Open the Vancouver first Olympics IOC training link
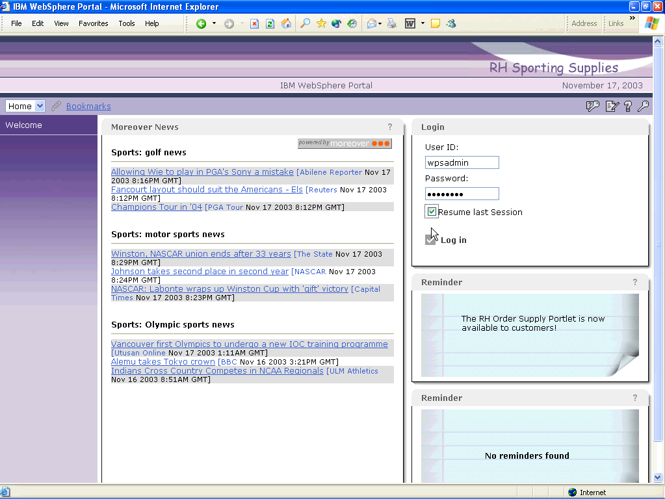Viewport: 665px width, 499px height. (x=250, y=344)
